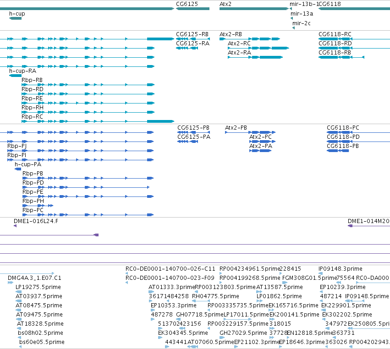The image size is (390, 349).
Task: Select the CG6125 gene bar glyph
Action: pos(193,9)
